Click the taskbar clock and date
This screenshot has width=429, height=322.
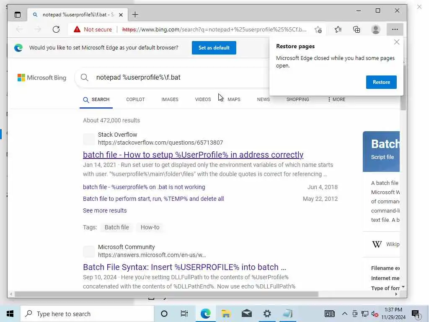pos(393,314)
